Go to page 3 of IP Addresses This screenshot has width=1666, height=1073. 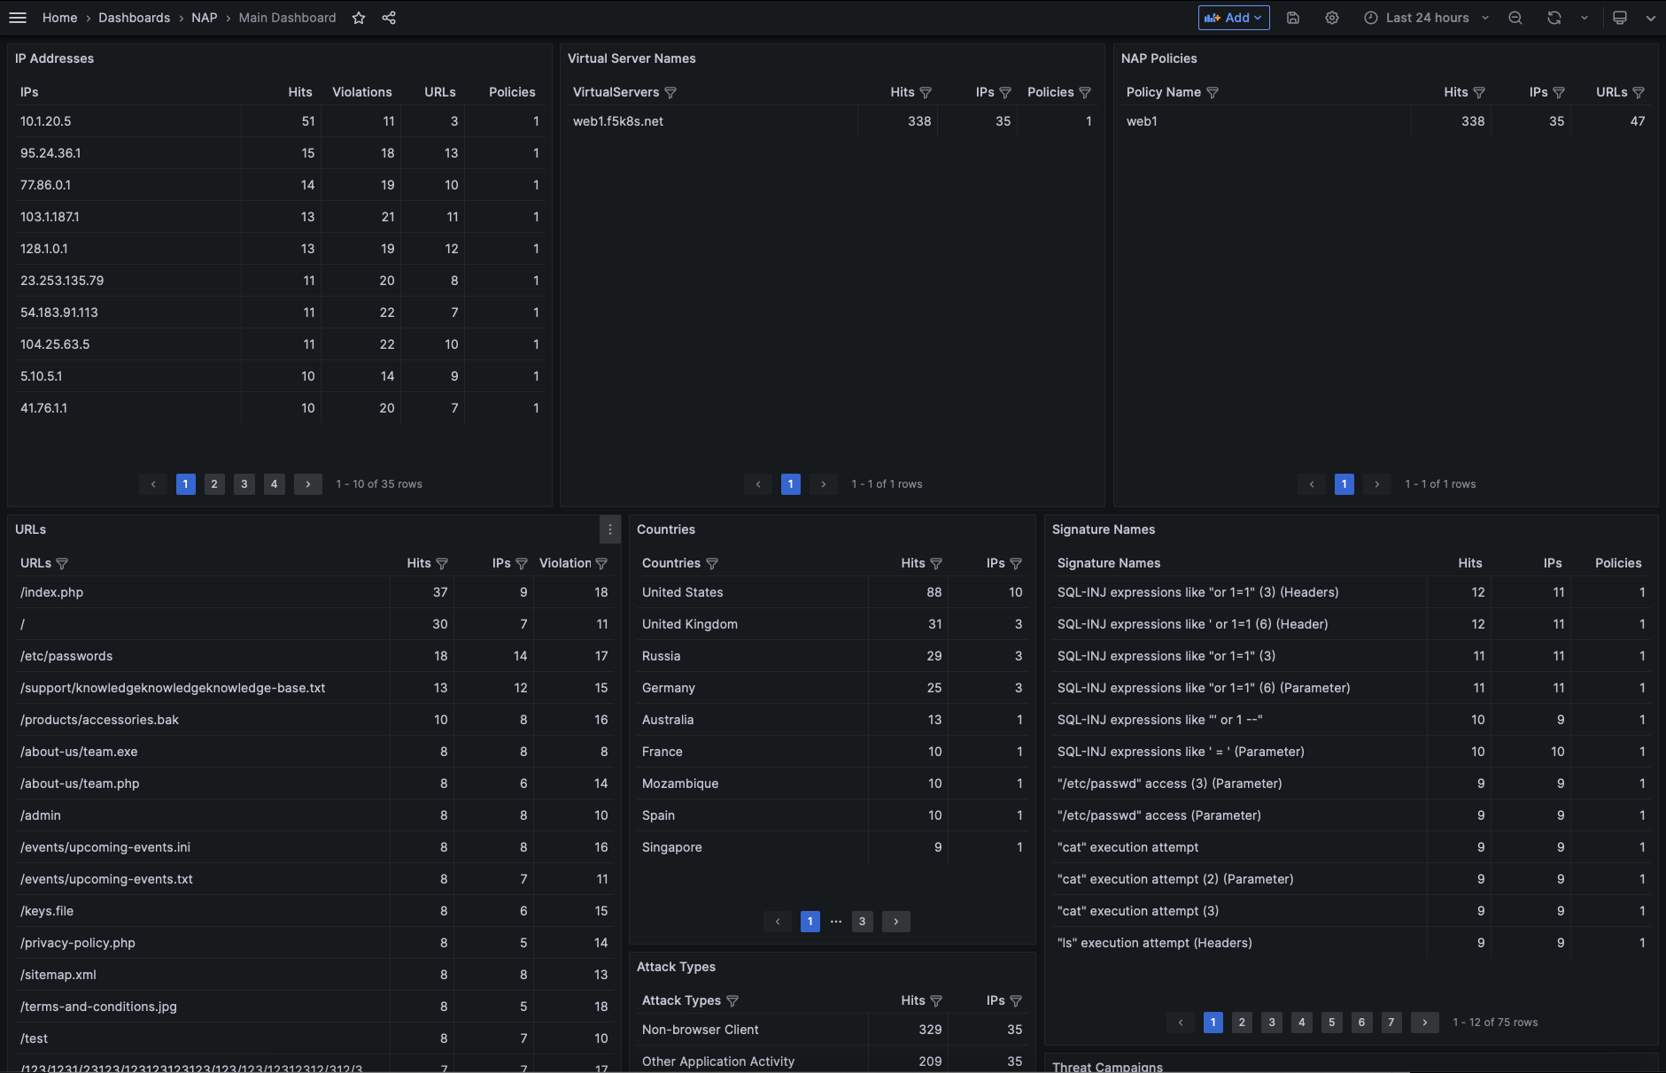(244, 484)
